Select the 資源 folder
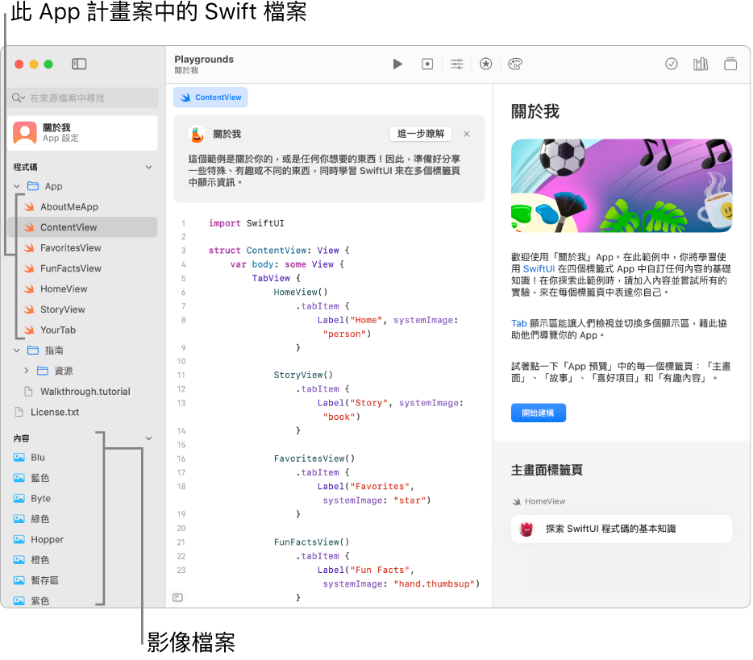The width and height of the screenshot is (753, 660). [82, 371]
